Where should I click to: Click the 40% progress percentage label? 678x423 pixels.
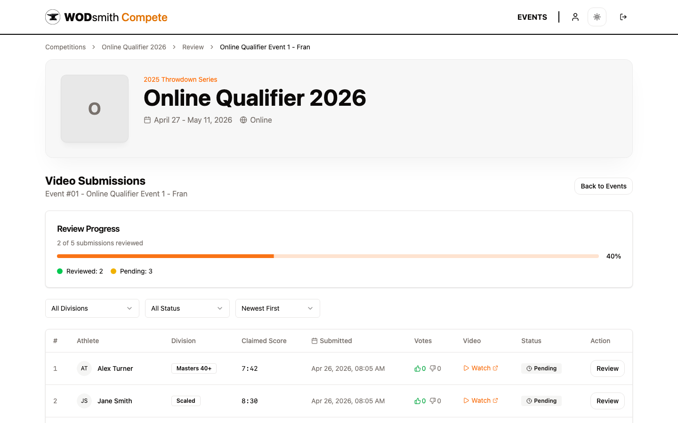pos(613,256)
